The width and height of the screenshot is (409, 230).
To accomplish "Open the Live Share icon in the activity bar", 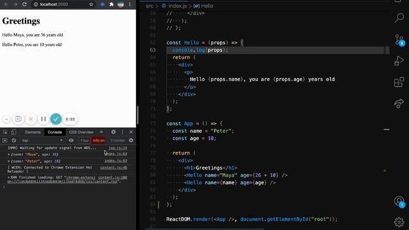I will 399,103.
